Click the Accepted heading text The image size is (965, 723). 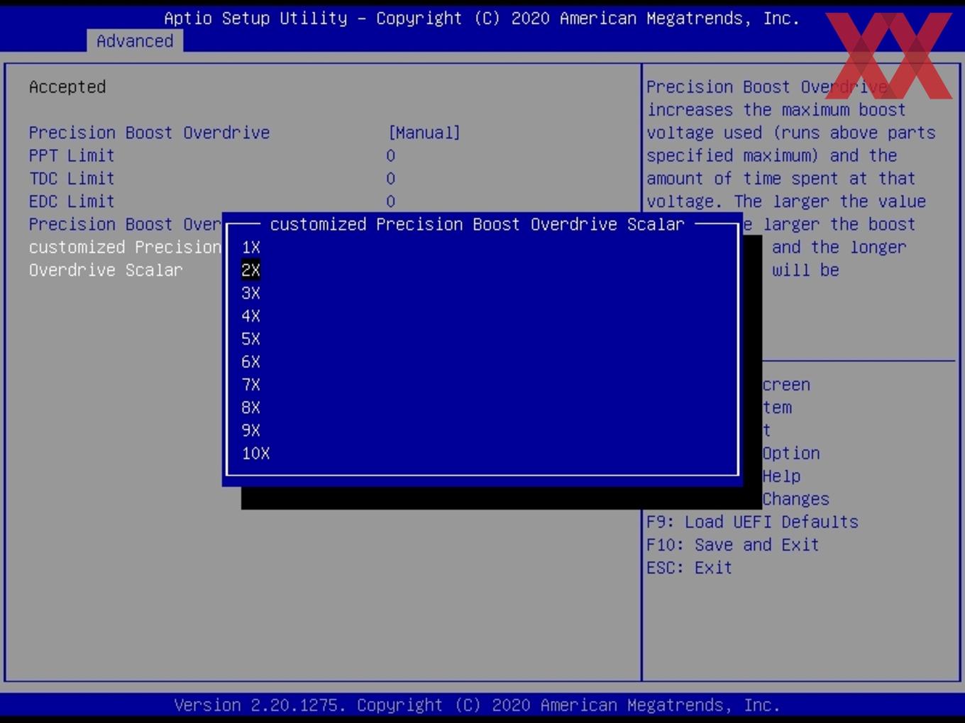(x=67, y=87)
